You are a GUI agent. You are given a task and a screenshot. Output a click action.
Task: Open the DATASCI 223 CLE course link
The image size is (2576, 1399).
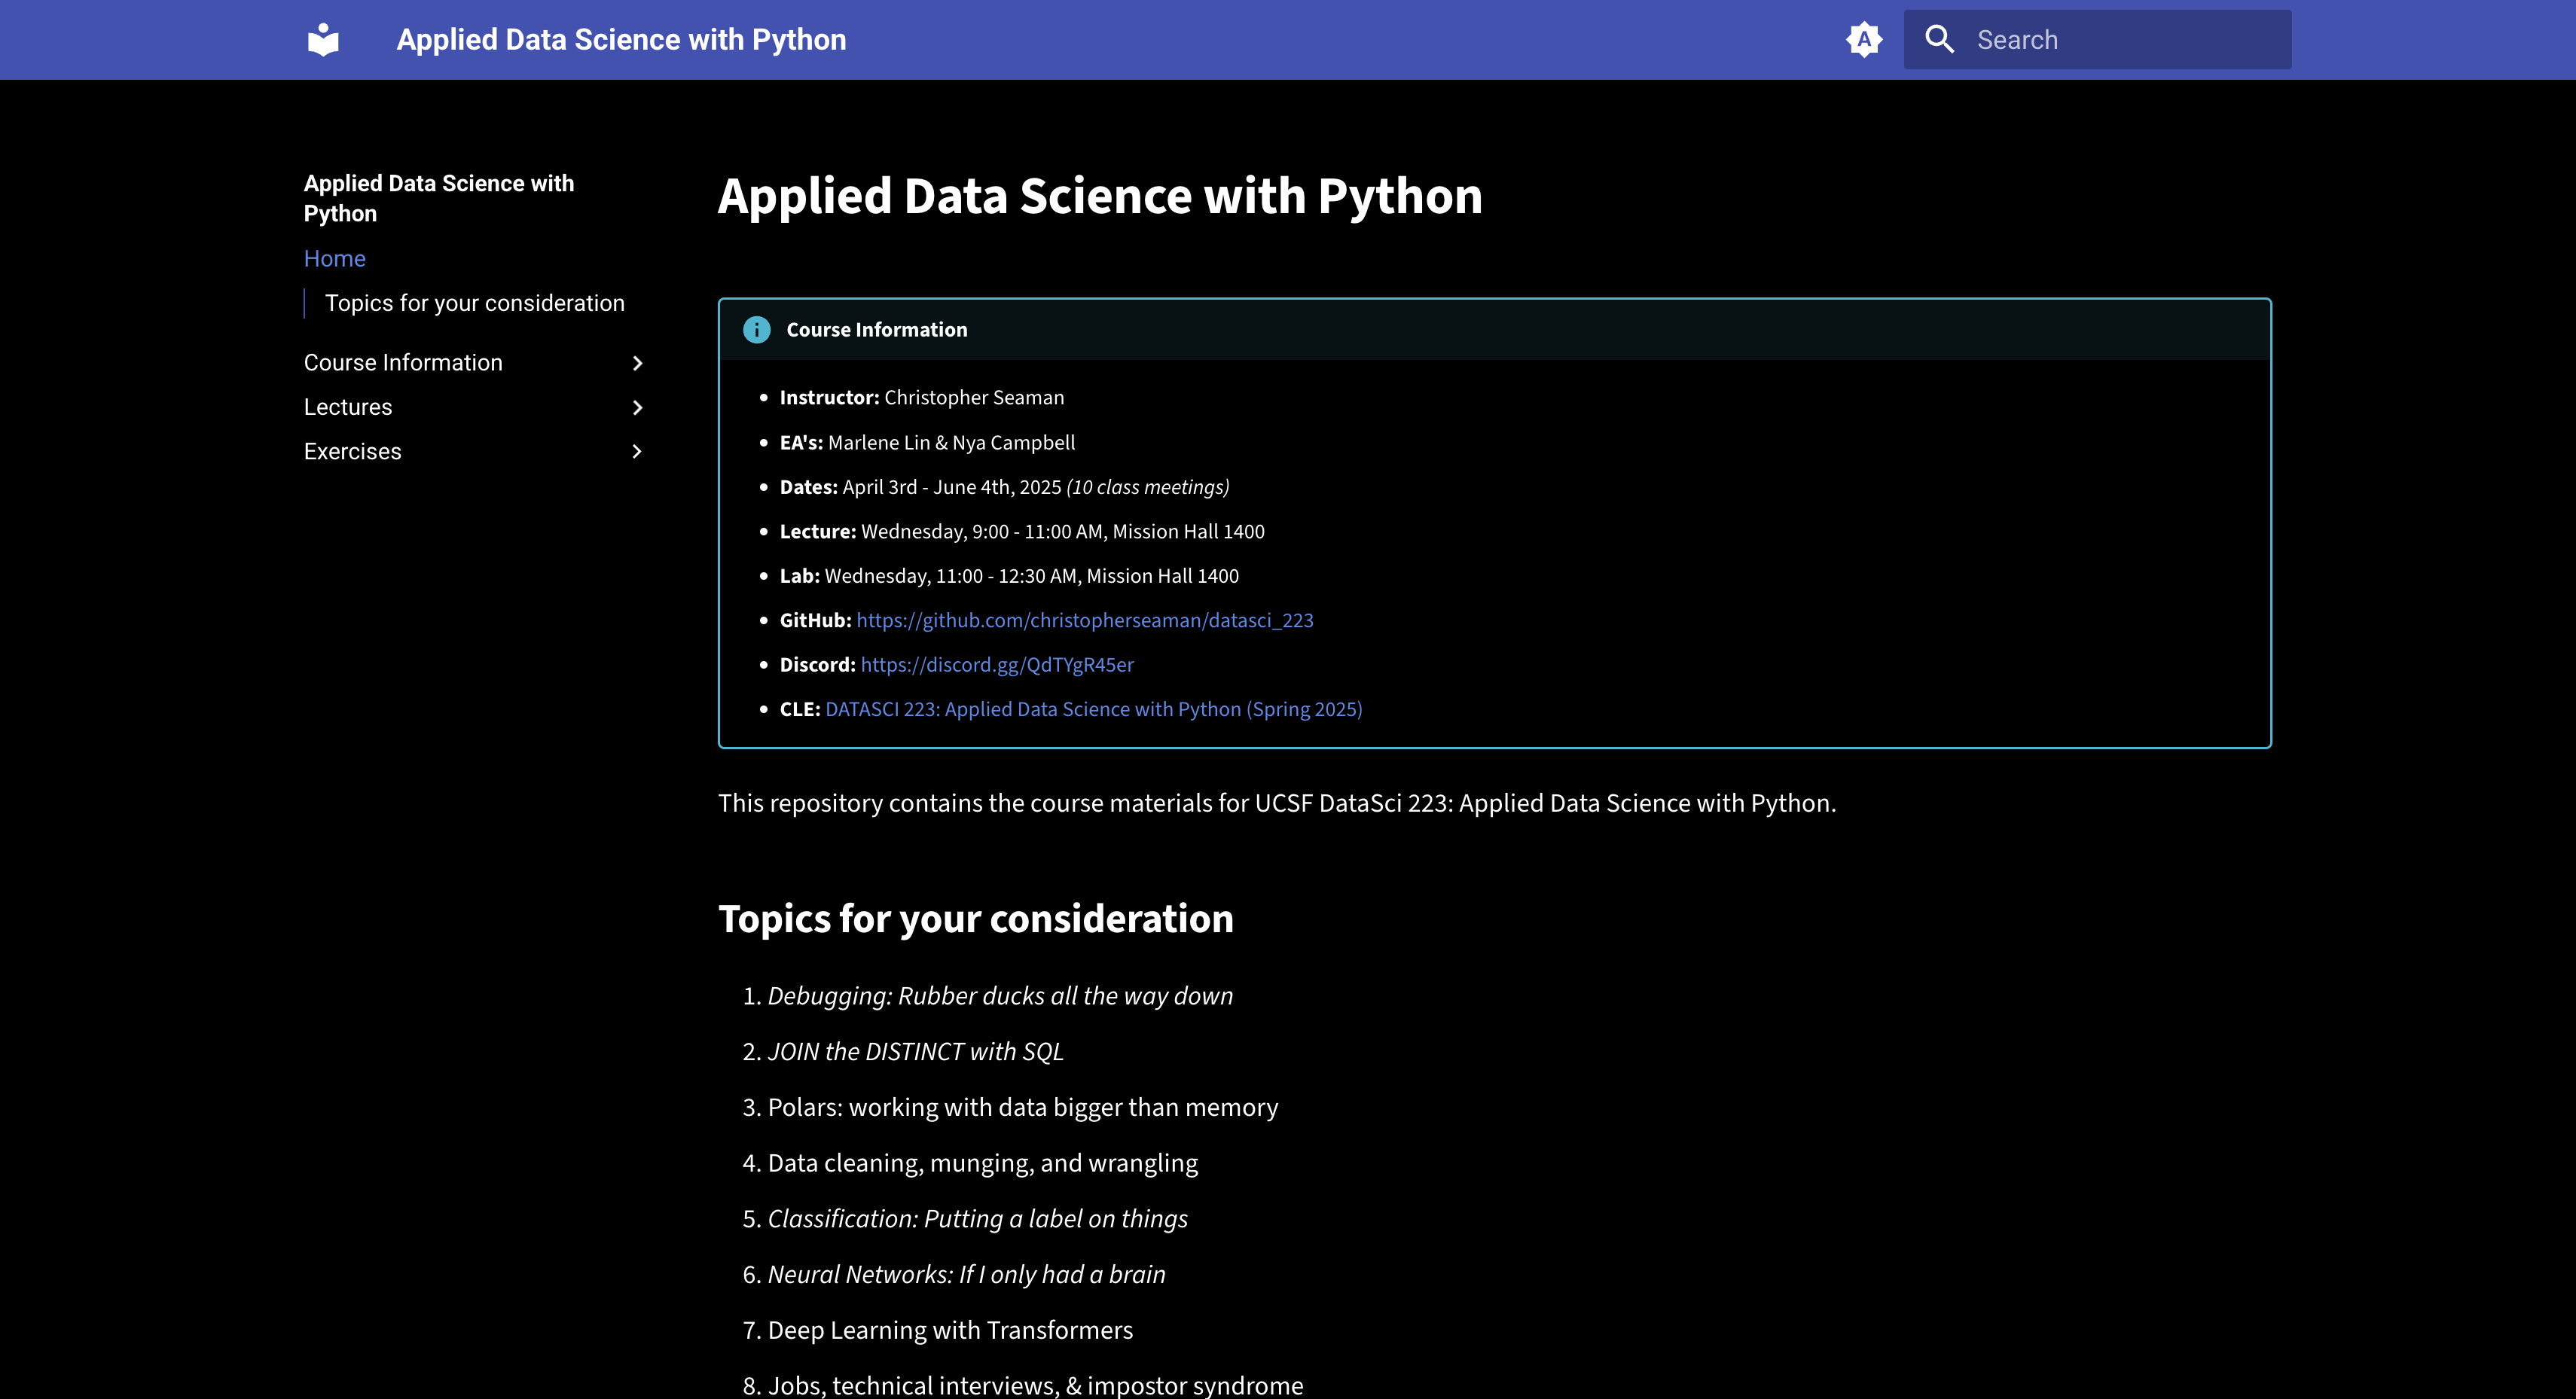click(1093, 708)
